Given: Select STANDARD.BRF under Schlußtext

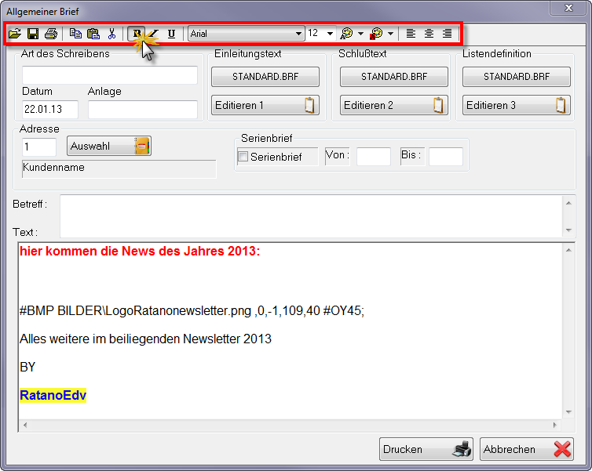Looking at the screenshot, I should (393, 77).
